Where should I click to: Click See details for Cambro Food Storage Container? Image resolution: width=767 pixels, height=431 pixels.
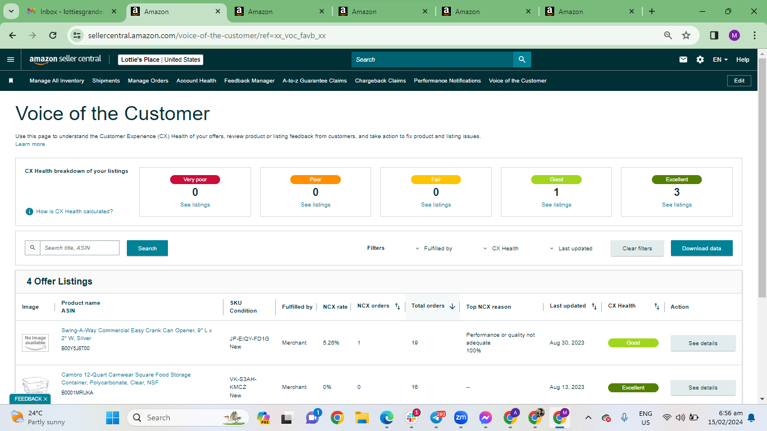[x=703, y=388]
